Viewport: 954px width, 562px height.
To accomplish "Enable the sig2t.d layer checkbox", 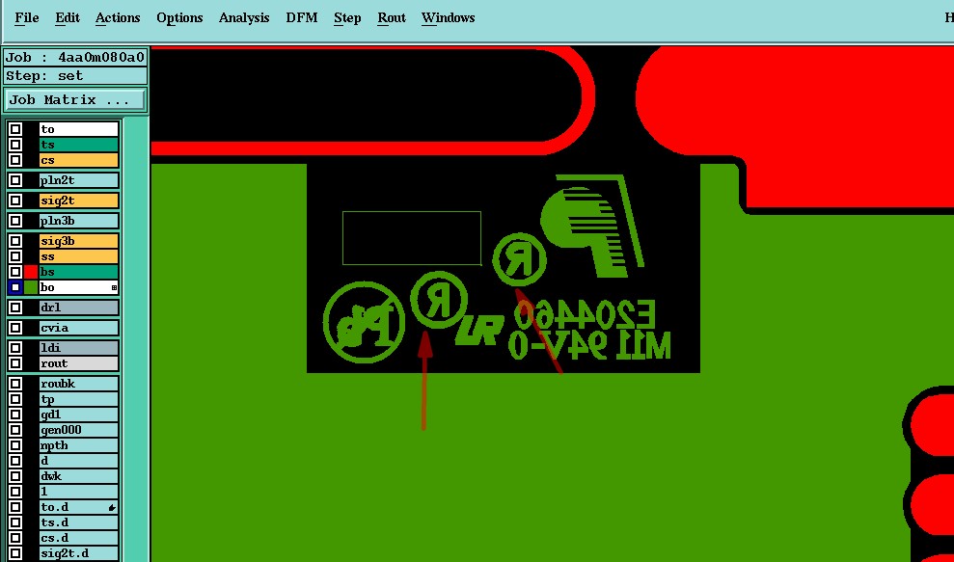I will (x=15, y=553).
